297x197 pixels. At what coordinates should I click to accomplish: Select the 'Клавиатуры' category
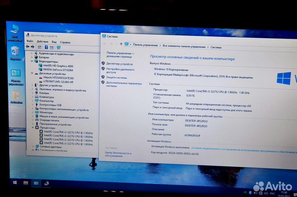coord(47,97)
